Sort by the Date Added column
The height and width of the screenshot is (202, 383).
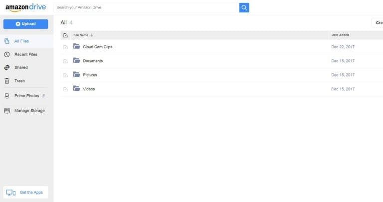click(x=340, y=35)
